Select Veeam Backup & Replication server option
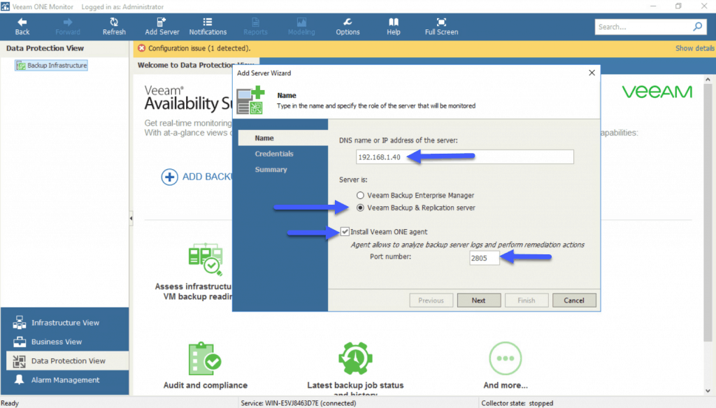This screenshot has height=408, width=716. pyautogui.click(x=361, y=208)
